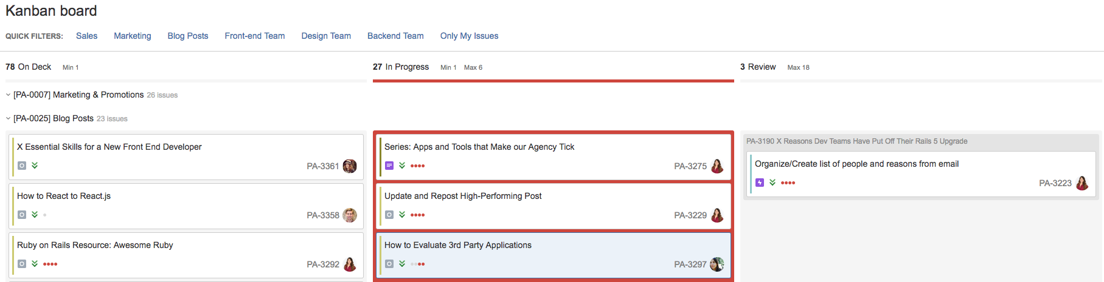1104x282 pixels.
Task: Click assignee avatar on PA-3358
Action: tap(350, 215)
